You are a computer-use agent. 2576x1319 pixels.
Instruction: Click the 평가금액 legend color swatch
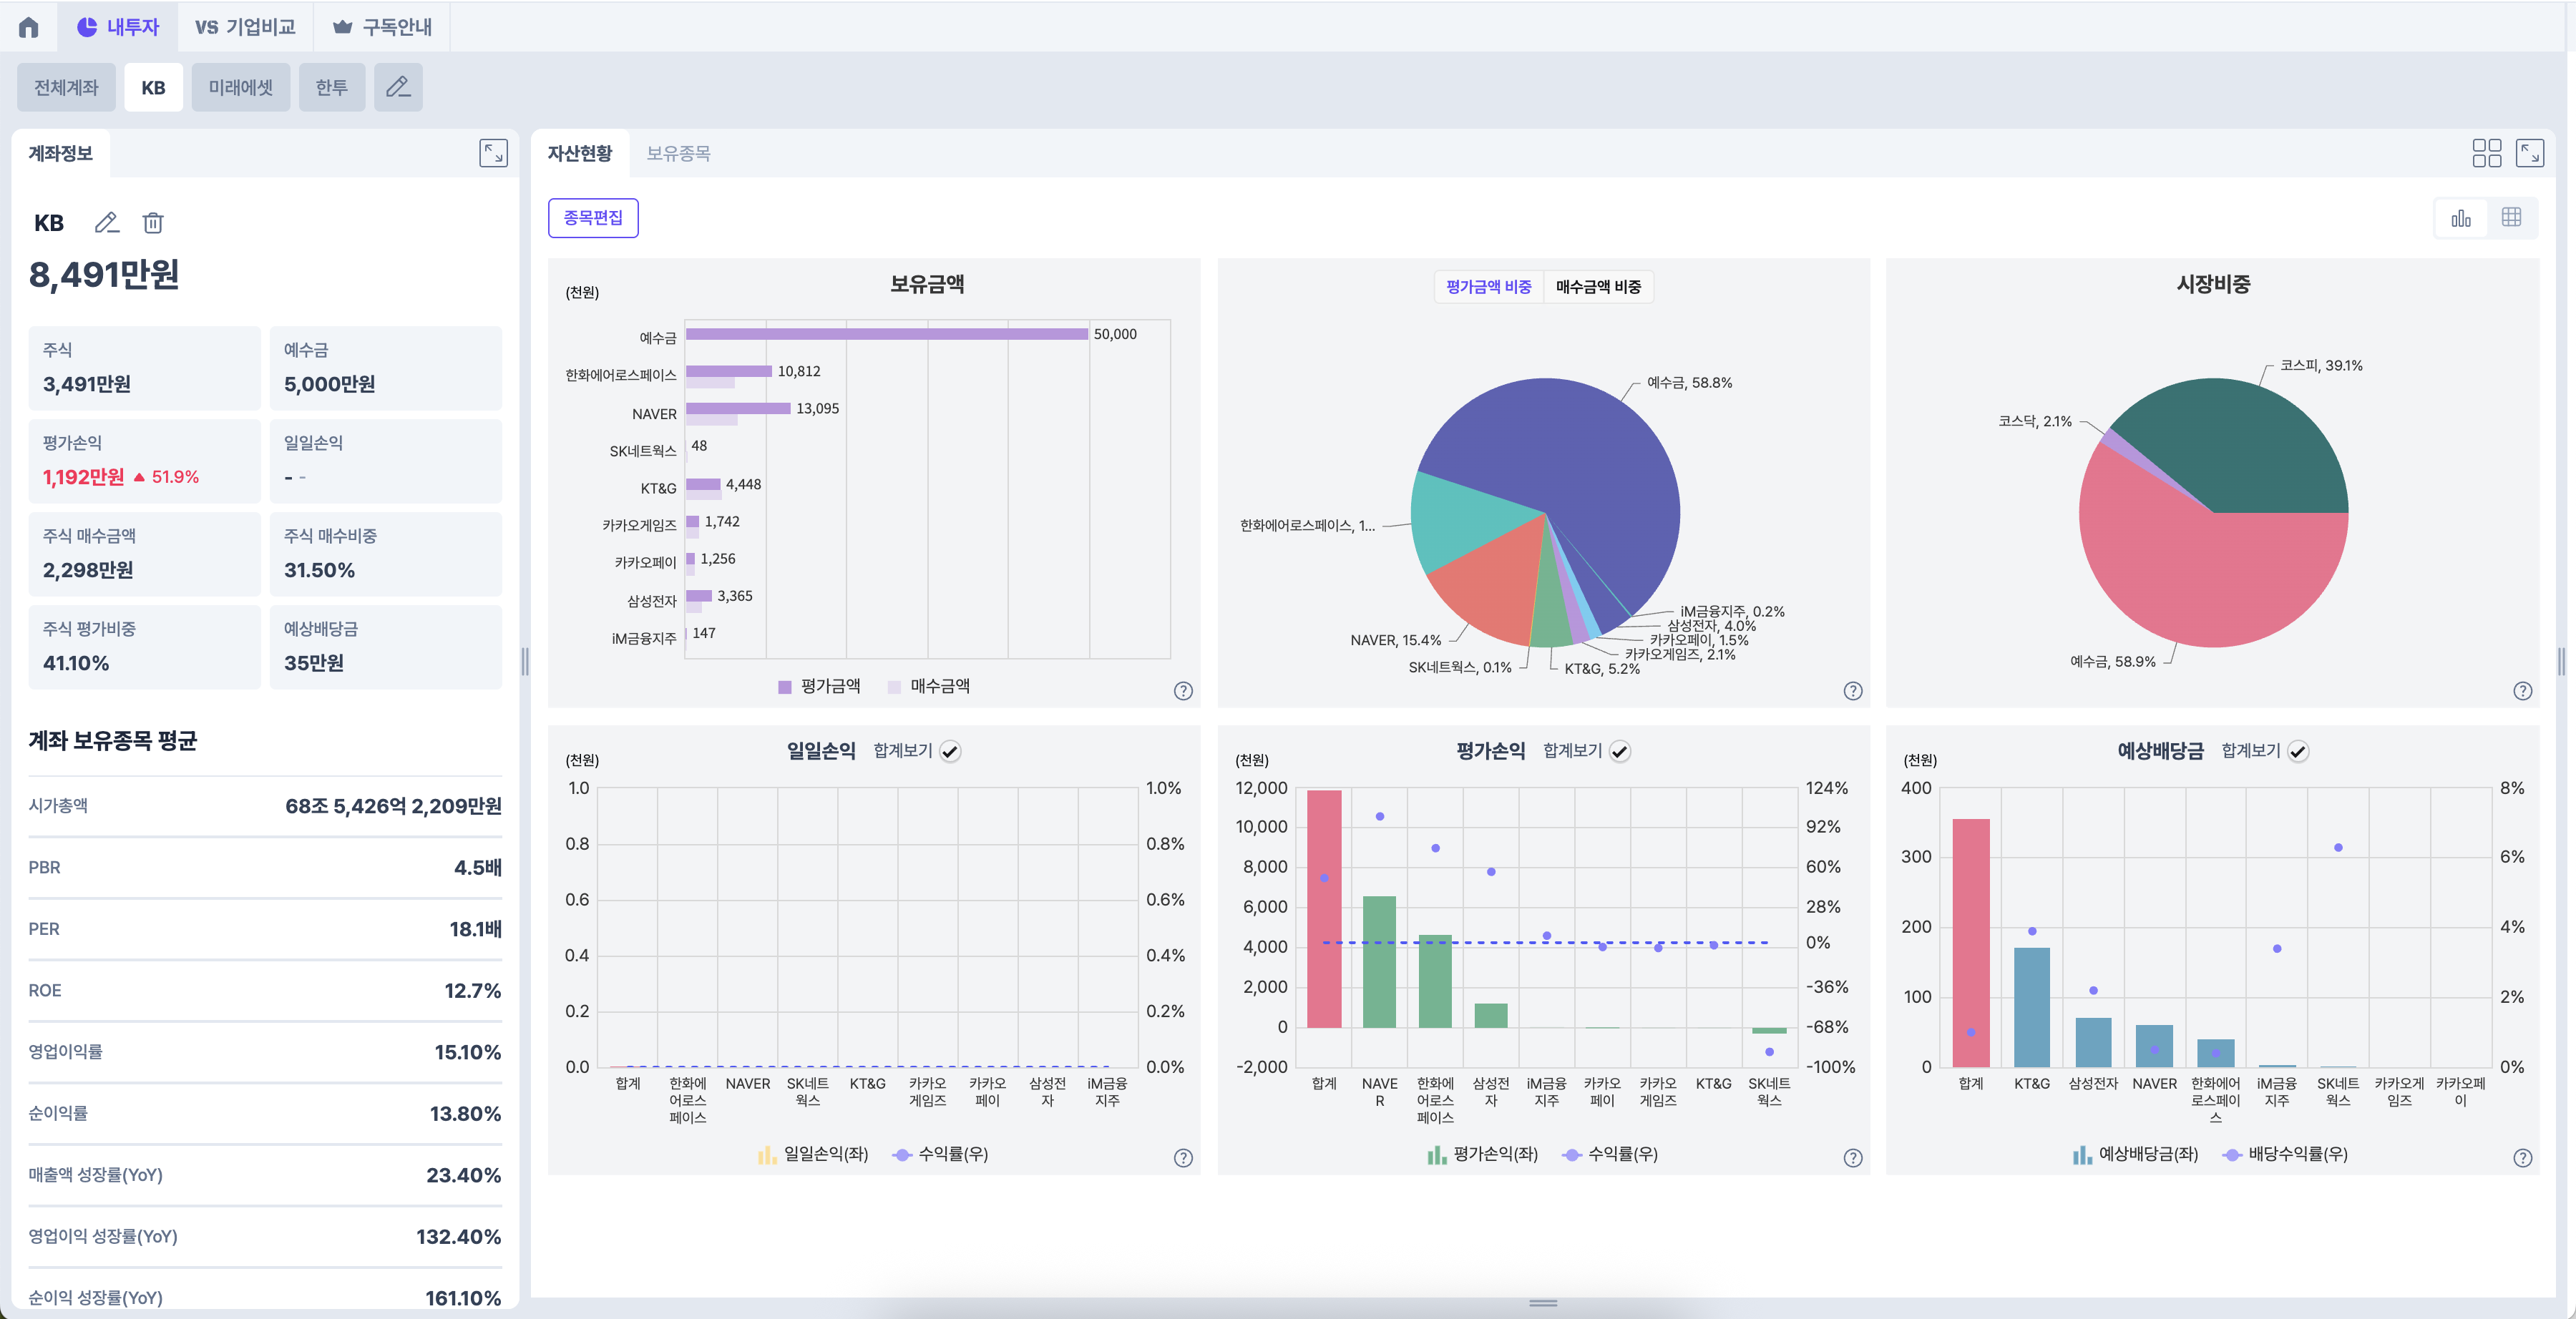tap(785, 687)
